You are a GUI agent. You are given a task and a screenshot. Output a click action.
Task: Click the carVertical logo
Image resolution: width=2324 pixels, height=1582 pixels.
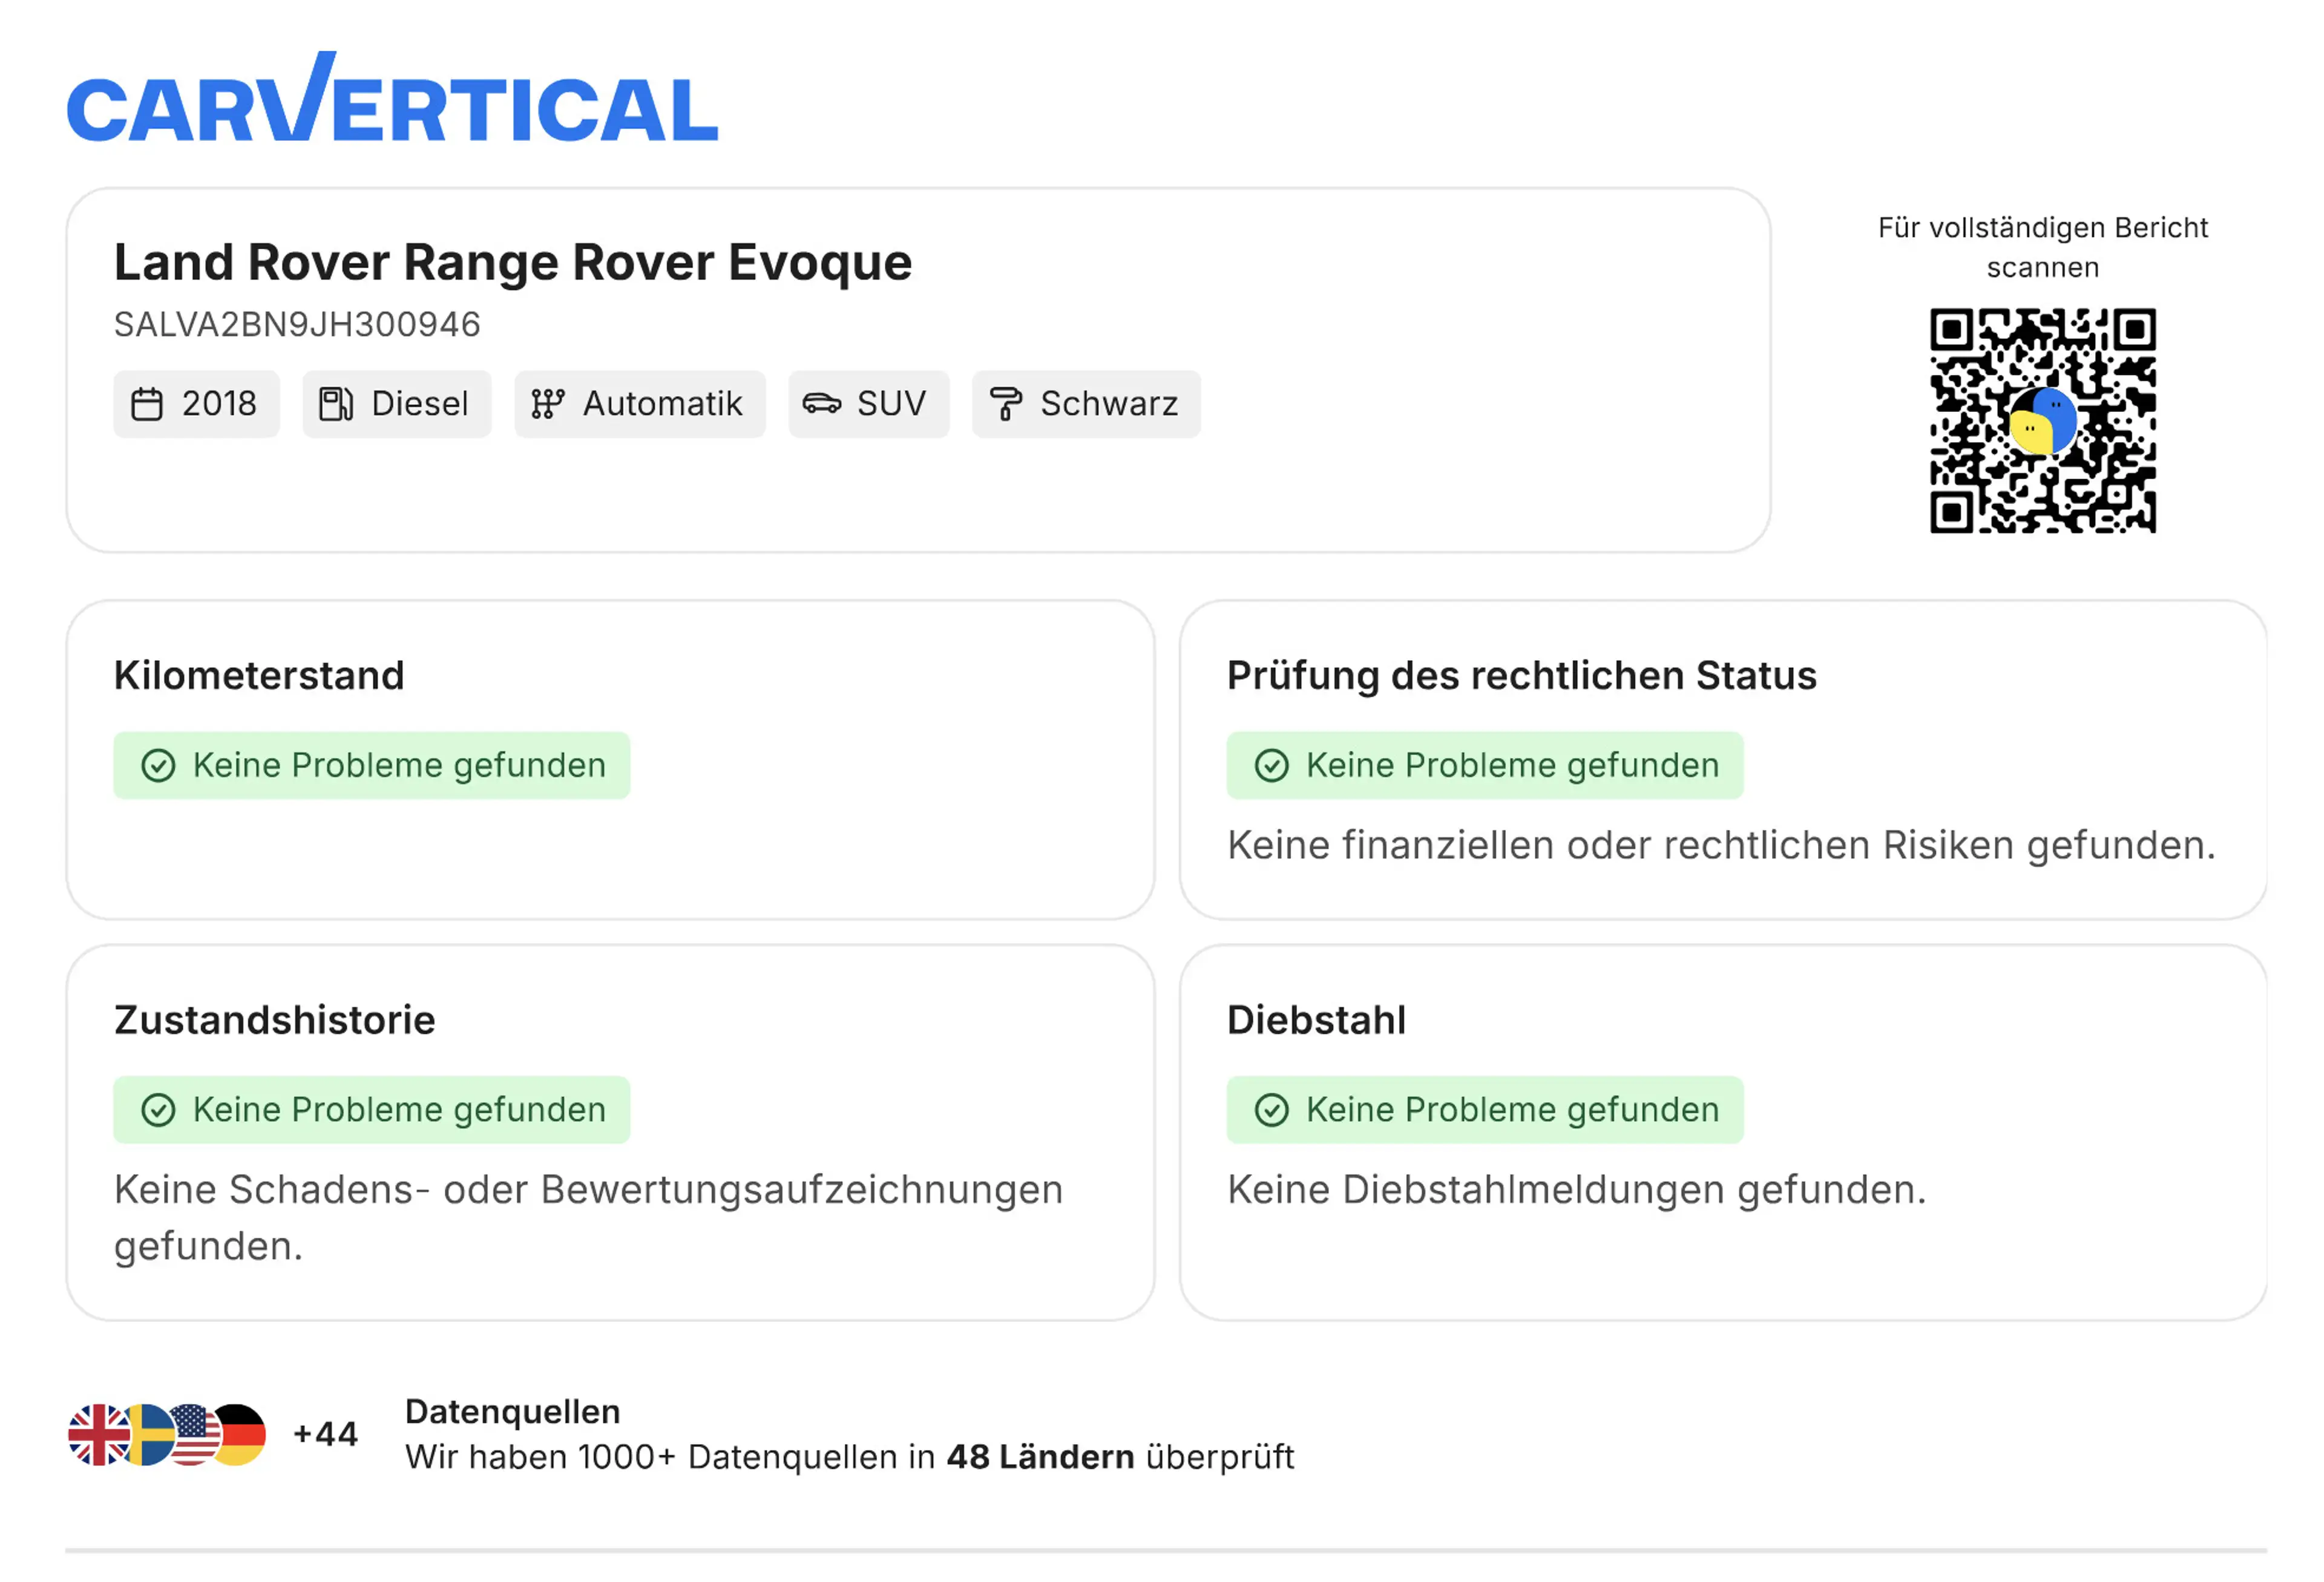(392, 97)
